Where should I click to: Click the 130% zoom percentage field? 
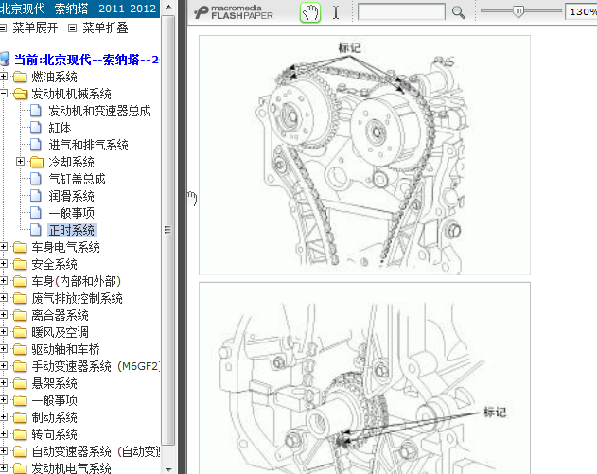582,11
